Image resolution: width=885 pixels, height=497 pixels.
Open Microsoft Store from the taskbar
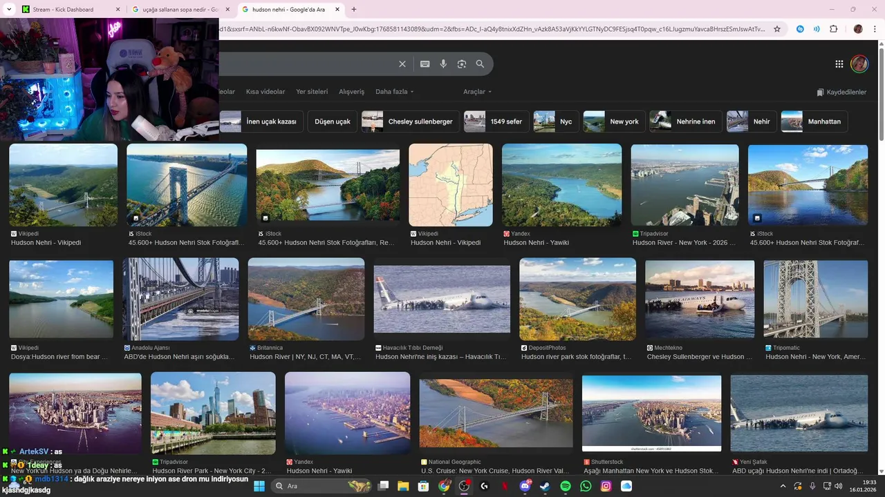tap(423, 486)
